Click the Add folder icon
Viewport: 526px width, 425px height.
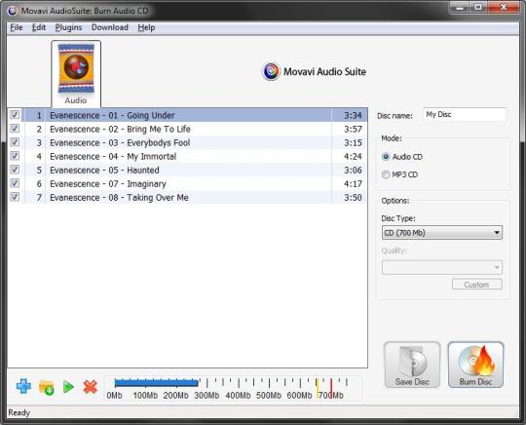(47, 387)
